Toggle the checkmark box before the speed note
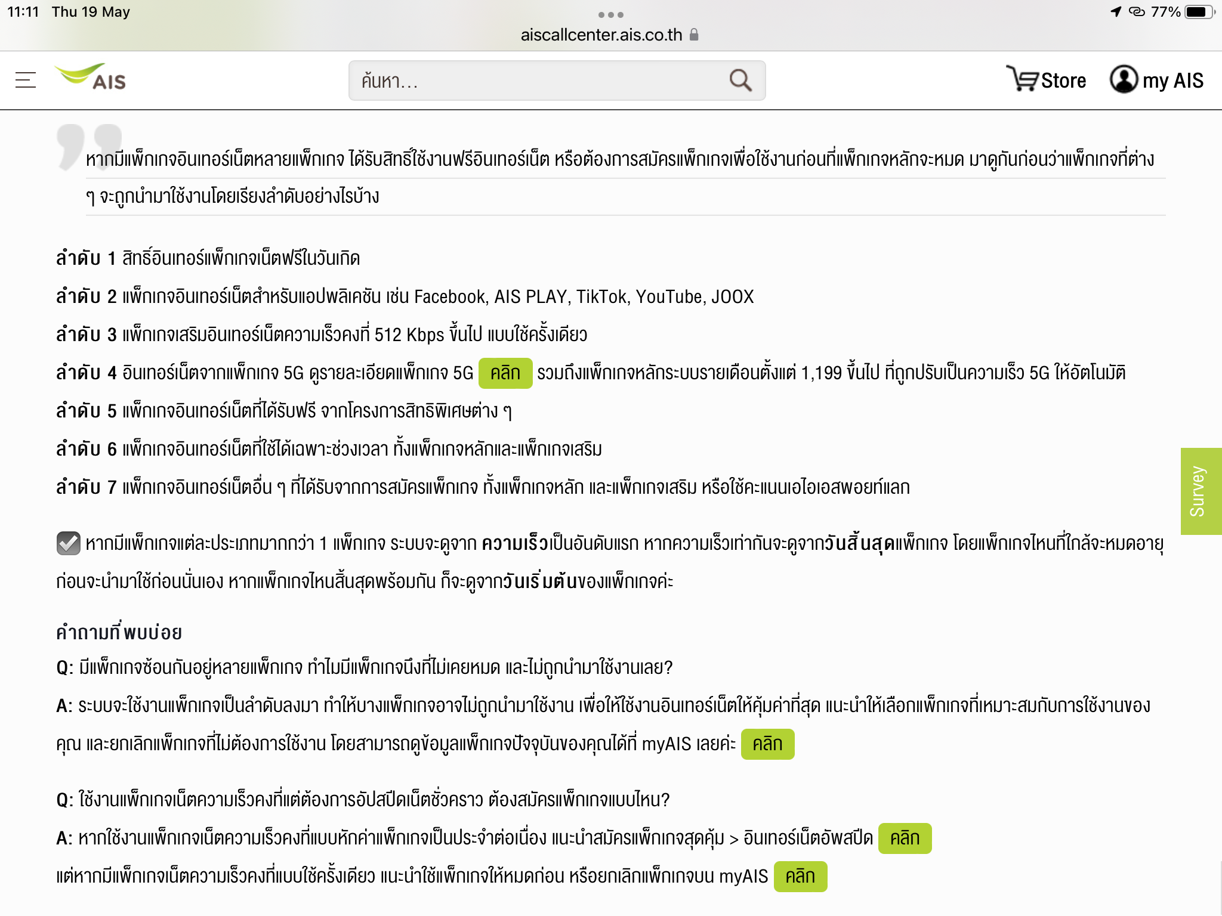1222x916 pixels. (69, 543)
